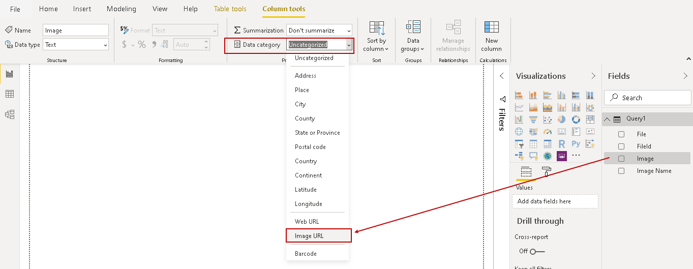The width and height of the screenshot is (693, 269).
Task: Switch to the Table tools tab
Action: 230,9
